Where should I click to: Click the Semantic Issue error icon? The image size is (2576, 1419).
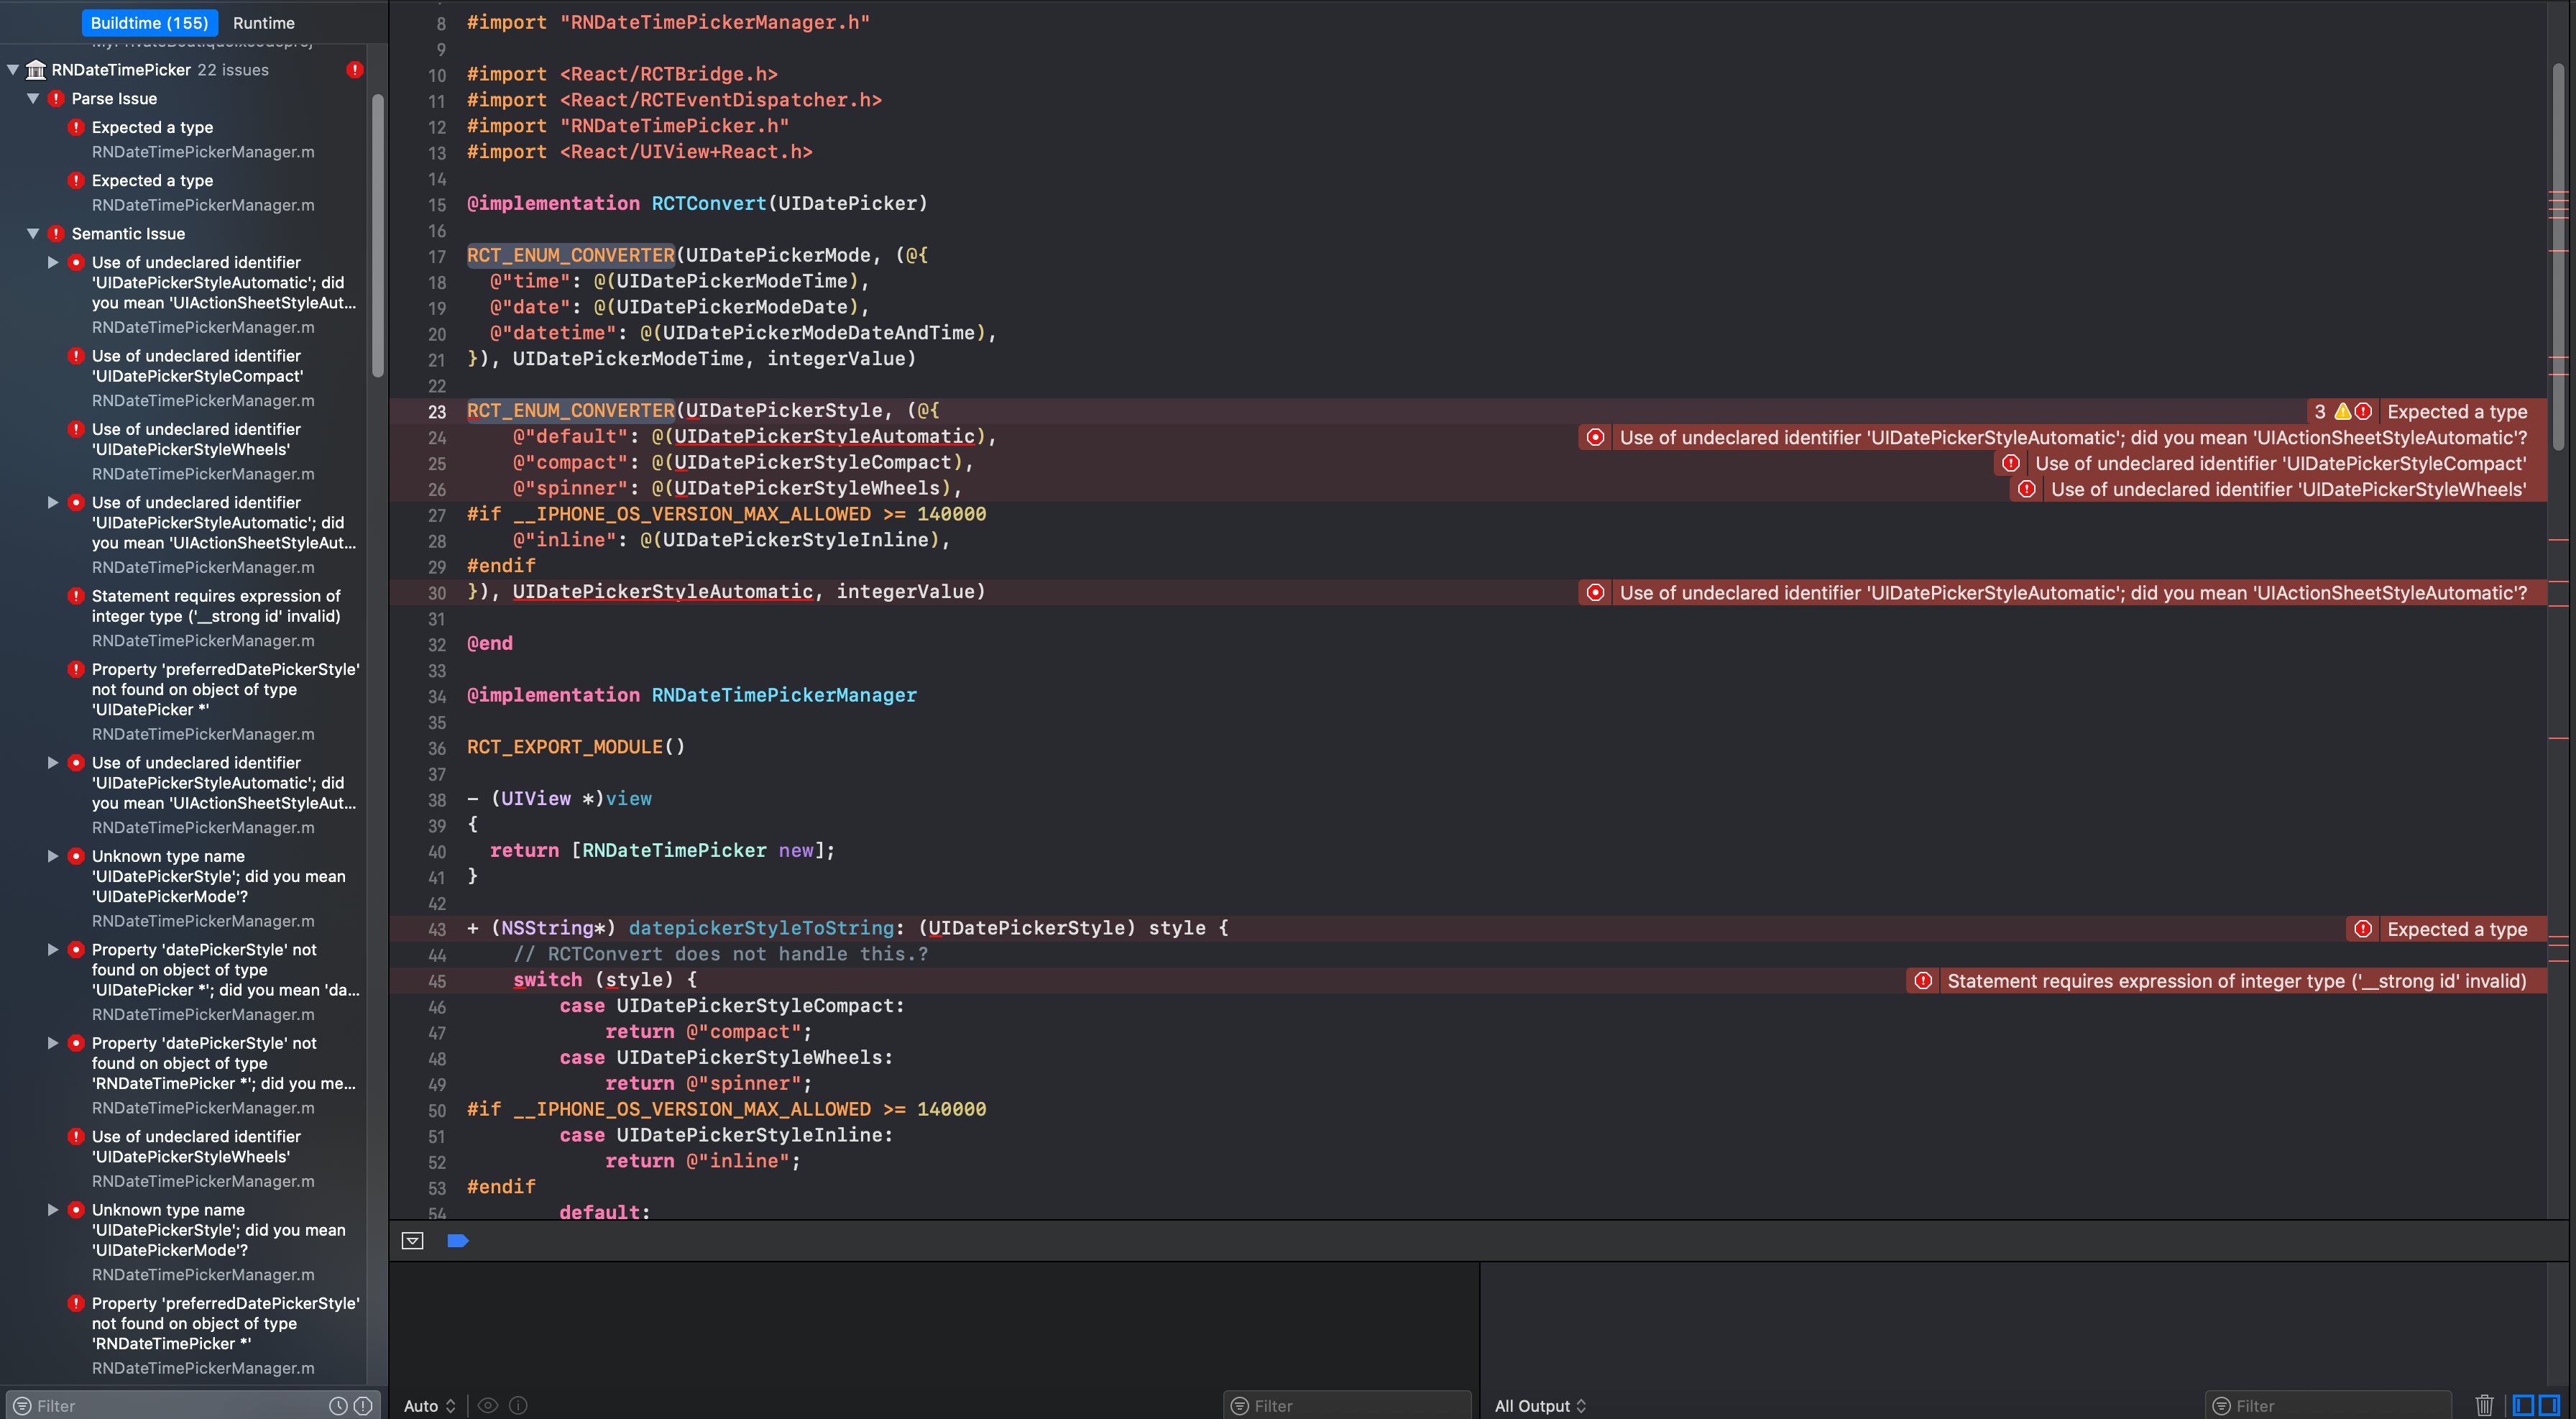(x=56, y=234)
